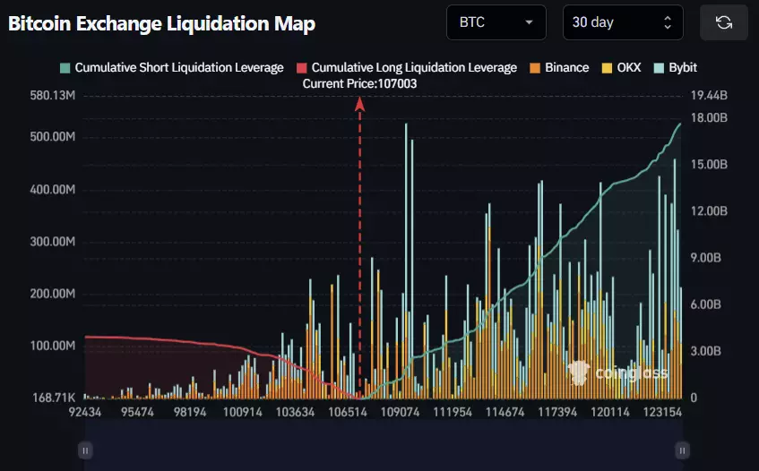Toggle Cumulative Short Liquidation Leverage legend
Image resolution: width=759 pixels, height=471 pixels.
(178, 67)
